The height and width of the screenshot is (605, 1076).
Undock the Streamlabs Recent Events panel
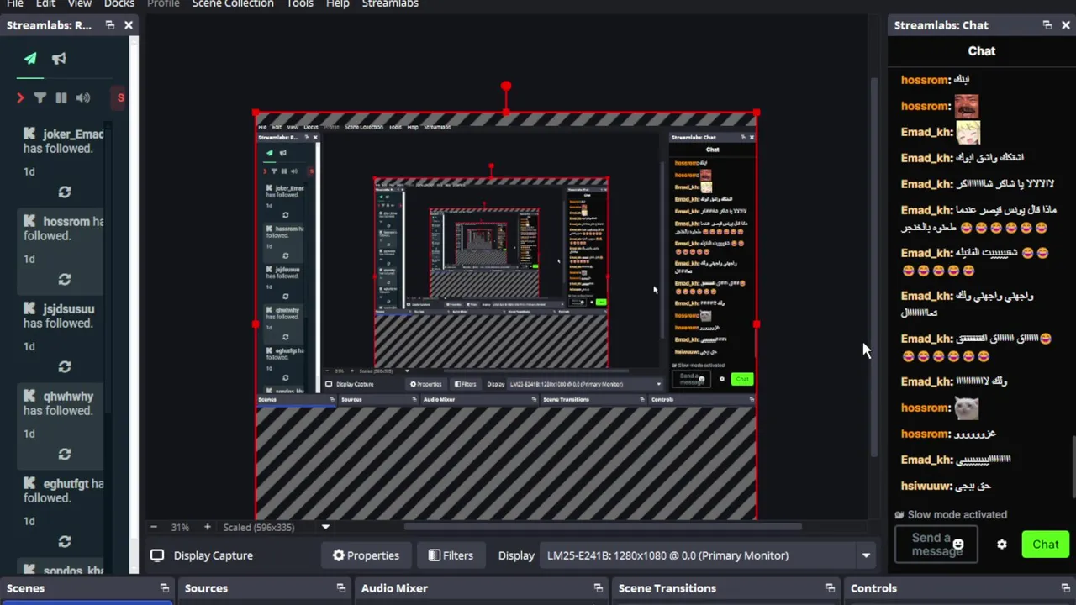coord(110,25)
